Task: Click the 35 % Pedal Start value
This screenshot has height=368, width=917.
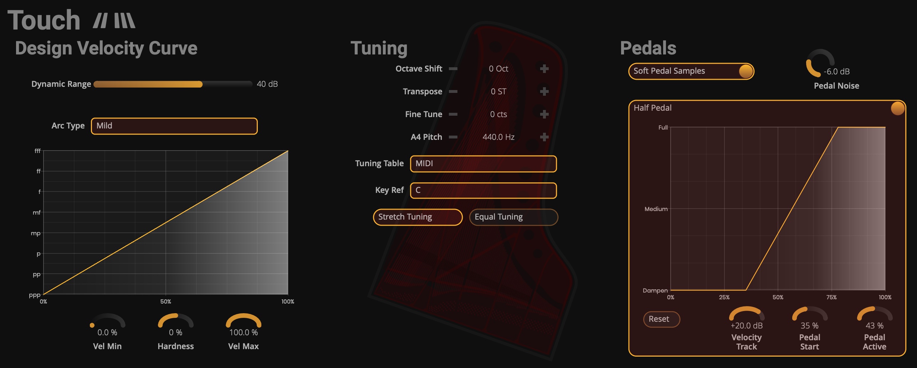Action: click(x=810, y=326)
